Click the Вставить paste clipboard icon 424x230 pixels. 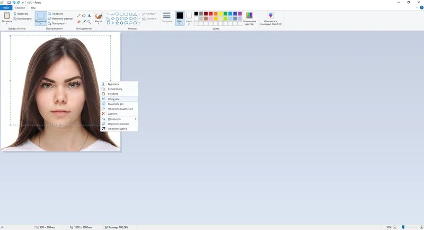tap(7, 16)
